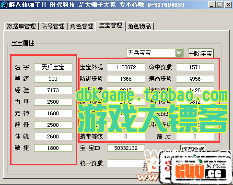Image resolution: width=233 pixels, height=185 pixels.
Task: Click the 寿命资质 label
Action: (x=161, y=79)
